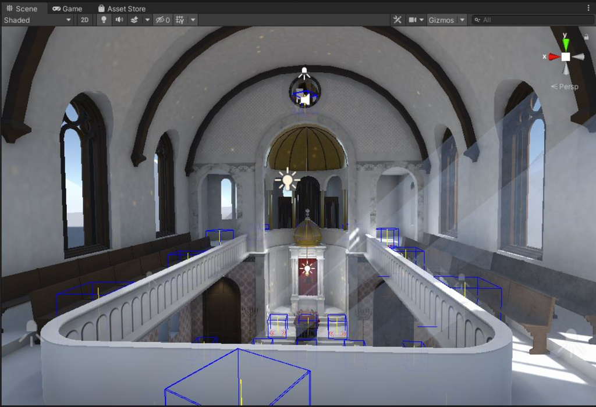Open the component tools wrench icon
This screenshot has width=596, height=407.
(x=398, y=20)
